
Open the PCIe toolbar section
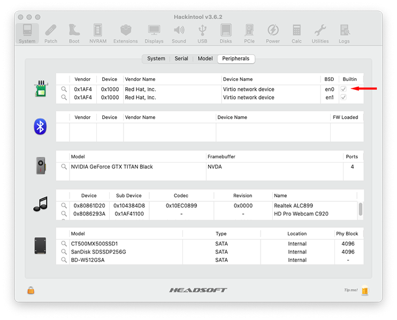(x=249, y=34)
